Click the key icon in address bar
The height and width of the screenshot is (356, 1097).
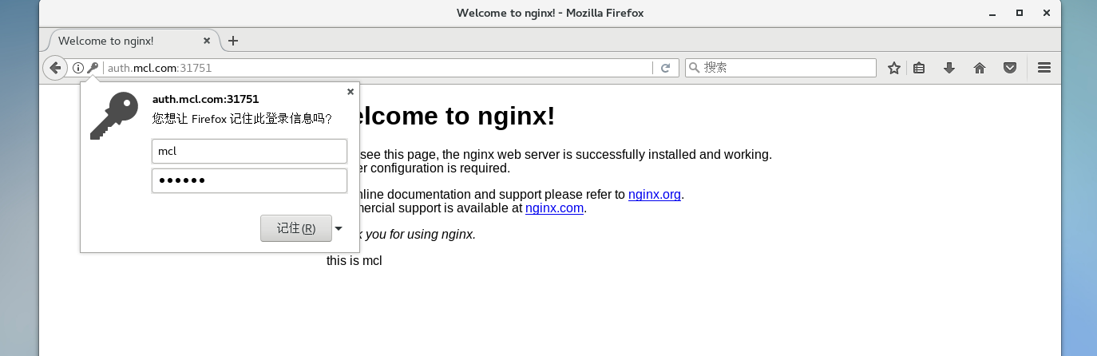coord(93,68)
